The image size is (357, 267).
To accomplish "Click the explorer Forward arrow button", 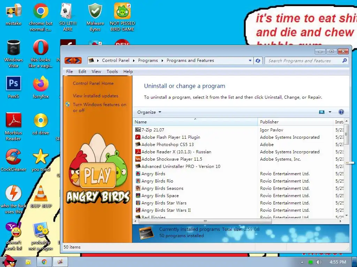I will pyautogui.click(x=77, y=60).
